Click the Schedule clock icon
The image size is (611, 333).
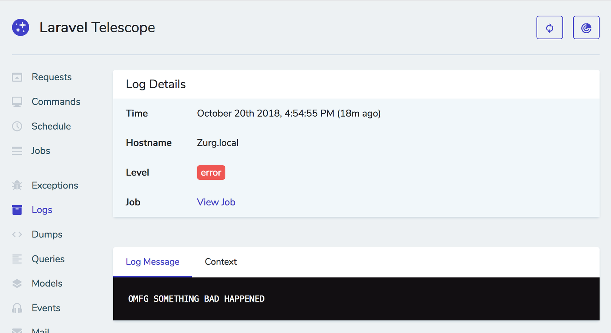[x=17, y=126]
